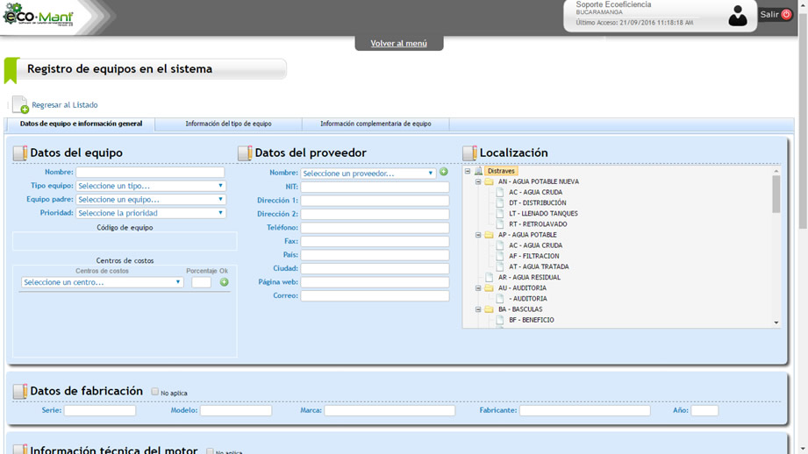This screenshot has width=808, height=454.
Task: Click the page icon of BF - BENEFICIO
Action: [500, 320]
